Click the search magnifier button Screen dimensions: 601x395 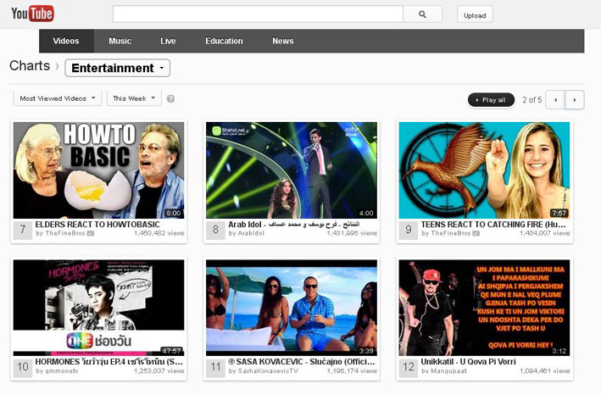[x=422, y=14]
